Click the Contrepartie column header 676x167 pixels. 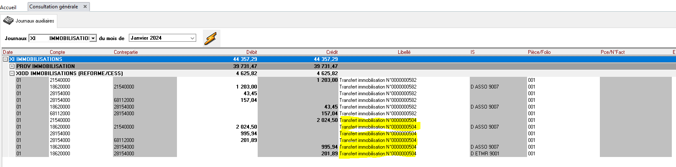click(125, 52)
